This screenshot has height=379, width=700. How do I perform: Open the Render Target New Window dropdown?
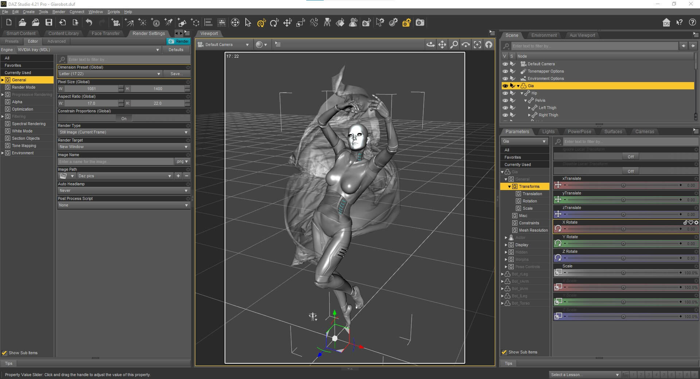pos(124,147)
